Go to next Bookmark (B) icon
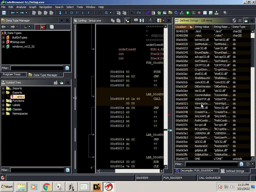This screenshot has width=256, height=192. tap(106, 13)
